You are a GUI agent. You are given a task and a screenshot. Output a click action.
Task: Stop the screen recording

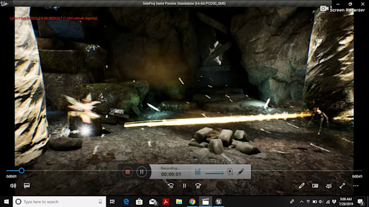(x=128, y=172)
